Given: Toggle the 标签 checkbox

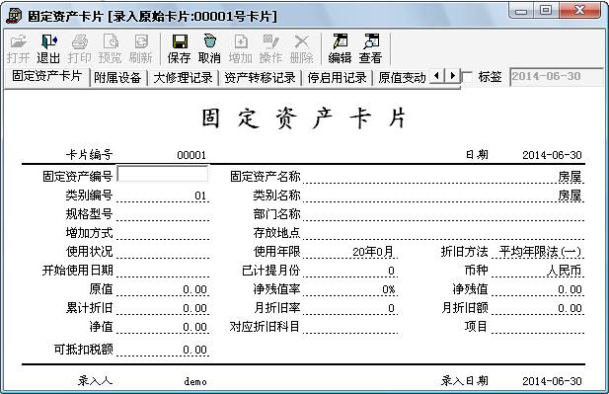Looking at the screenshot, I should tap(467, 77).
